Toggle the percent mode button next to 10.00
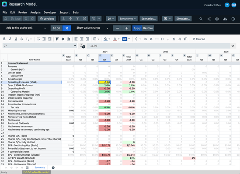Screen dimensions: 240x174 67,28
